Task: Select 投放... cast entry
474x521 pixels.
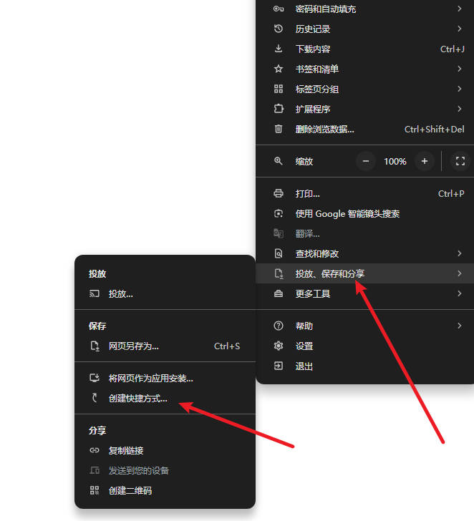Action: 165,293
